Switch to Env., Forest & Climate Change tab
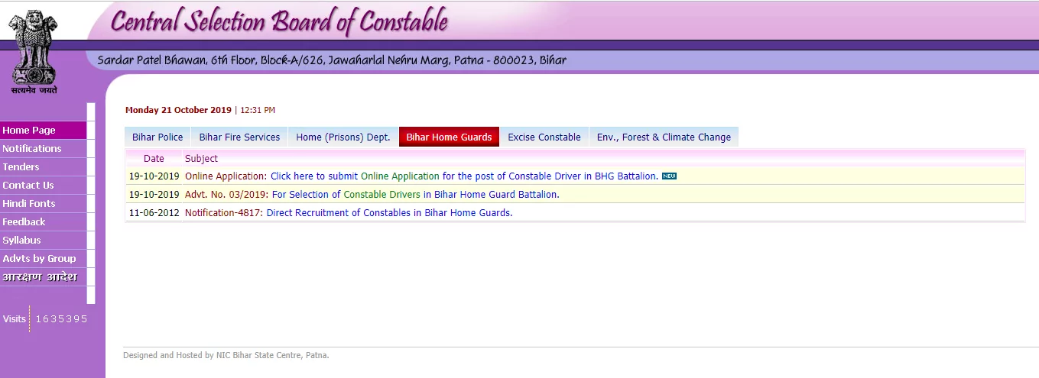The width and height of the screenshot is (1039, 378). (664, 137)
